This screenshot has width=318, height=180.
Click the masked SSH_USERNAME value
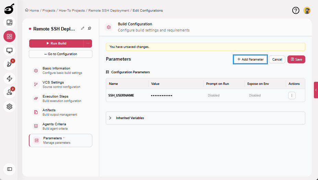[162, 95]
